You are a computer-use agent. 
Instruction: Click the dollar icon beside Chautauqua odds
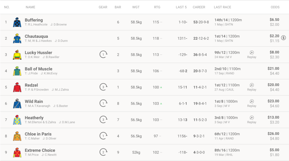click(283, 38)
